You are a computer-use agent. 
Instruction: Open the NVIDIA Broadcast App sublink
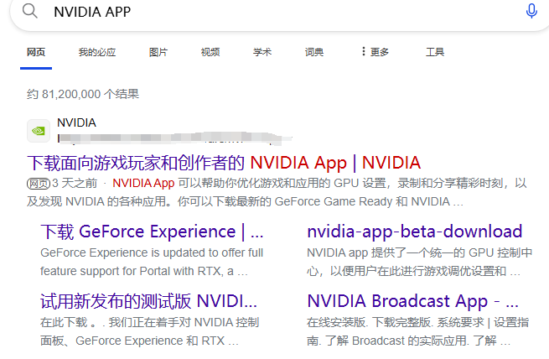[x=413, y=301]
